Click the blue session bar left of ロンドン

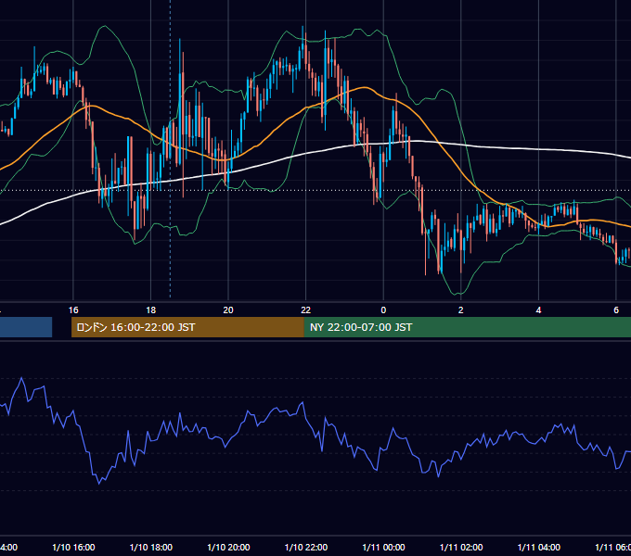click(26, 327)
